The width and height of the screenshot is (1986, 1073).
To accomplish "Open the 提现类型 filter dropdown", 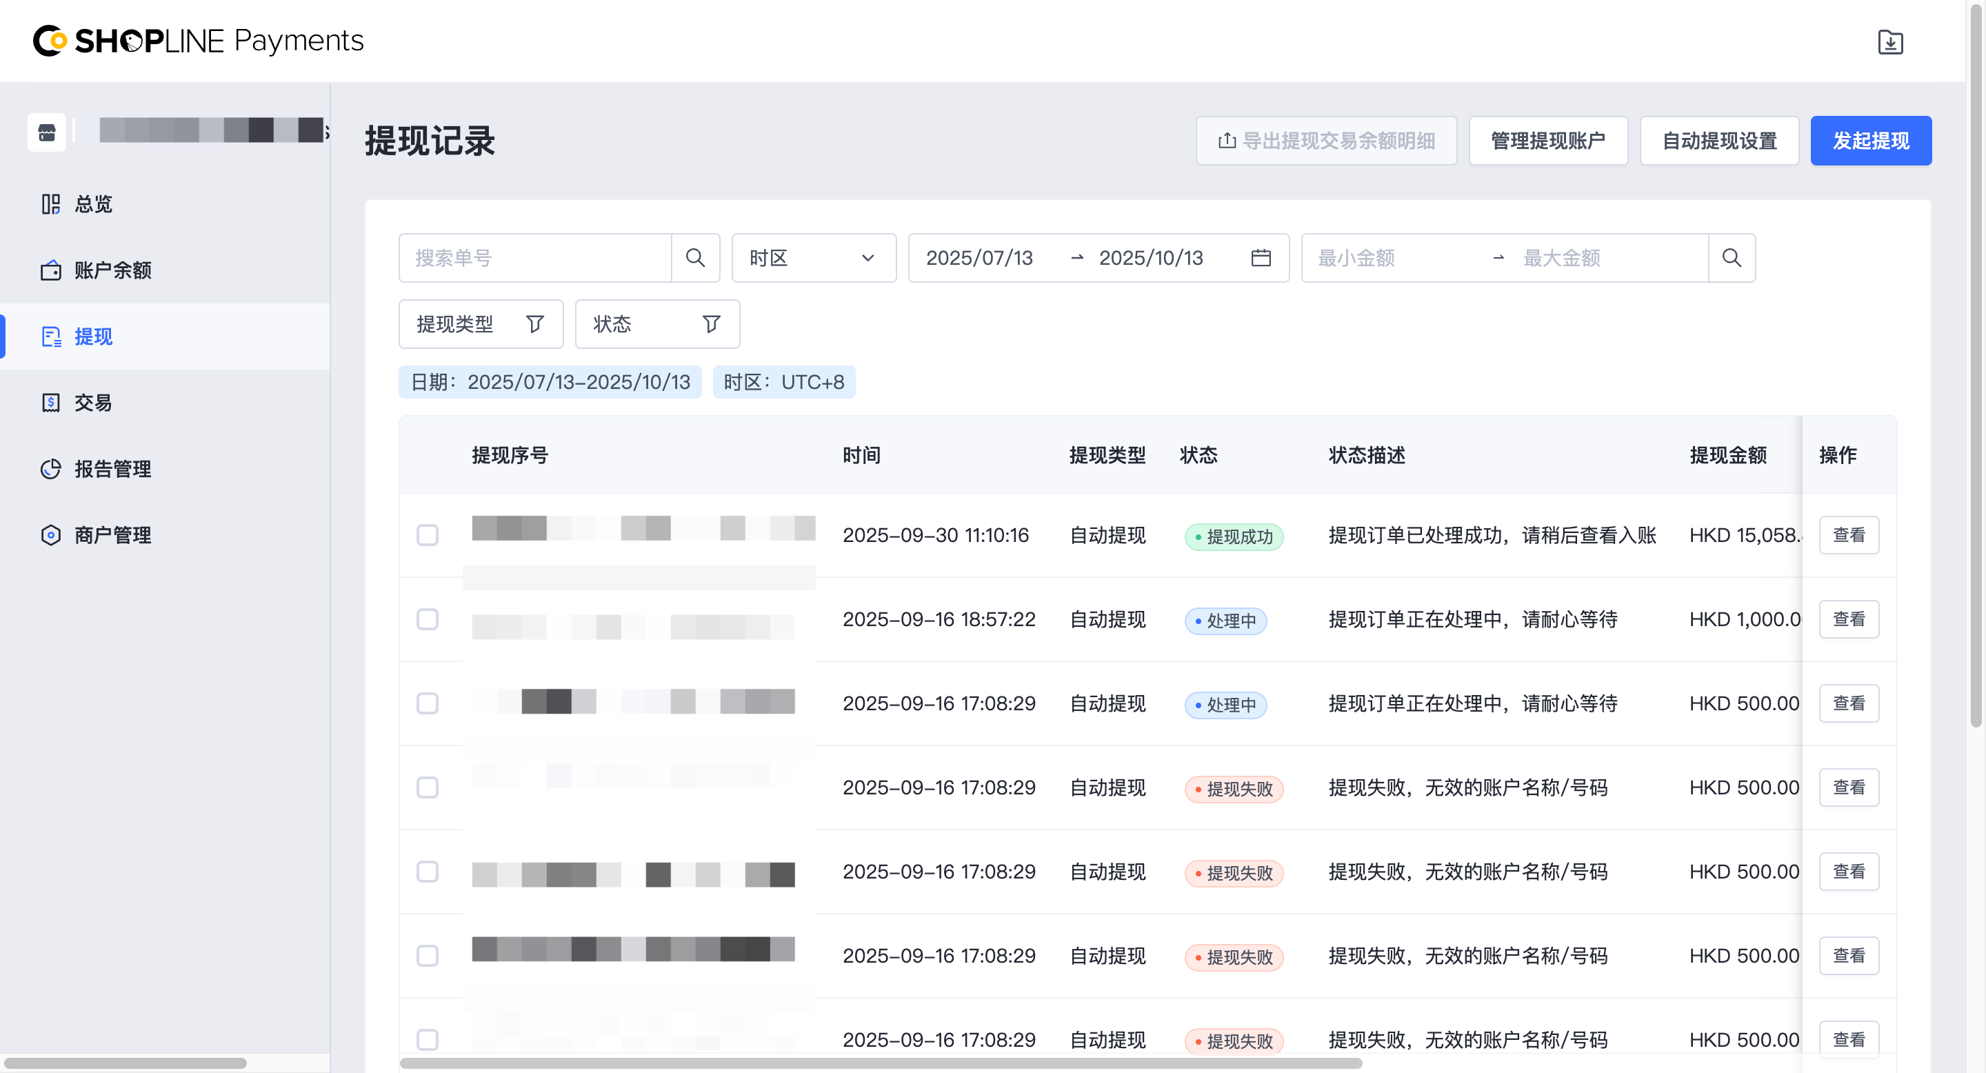I will point(481,323).
